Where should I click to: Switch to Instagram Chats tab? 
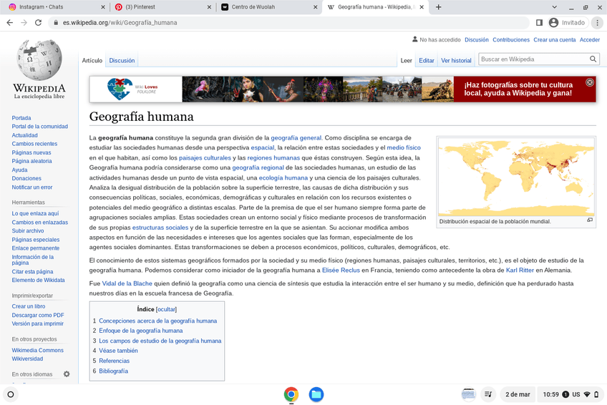click(54, 7)
